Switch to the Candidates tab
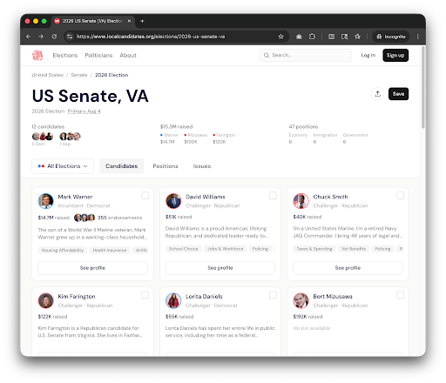Viewport: 446px width, 383px height. (121, 166)
